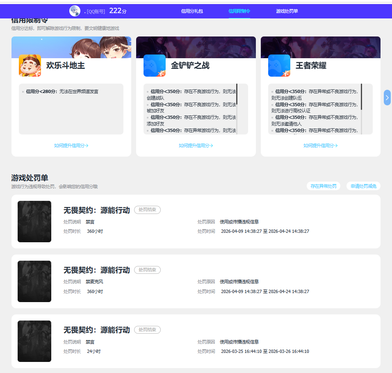Click the second penalty entry thumbnail
Image resolution: width=392 pixels, height=373 pixels.
[34, 281]
